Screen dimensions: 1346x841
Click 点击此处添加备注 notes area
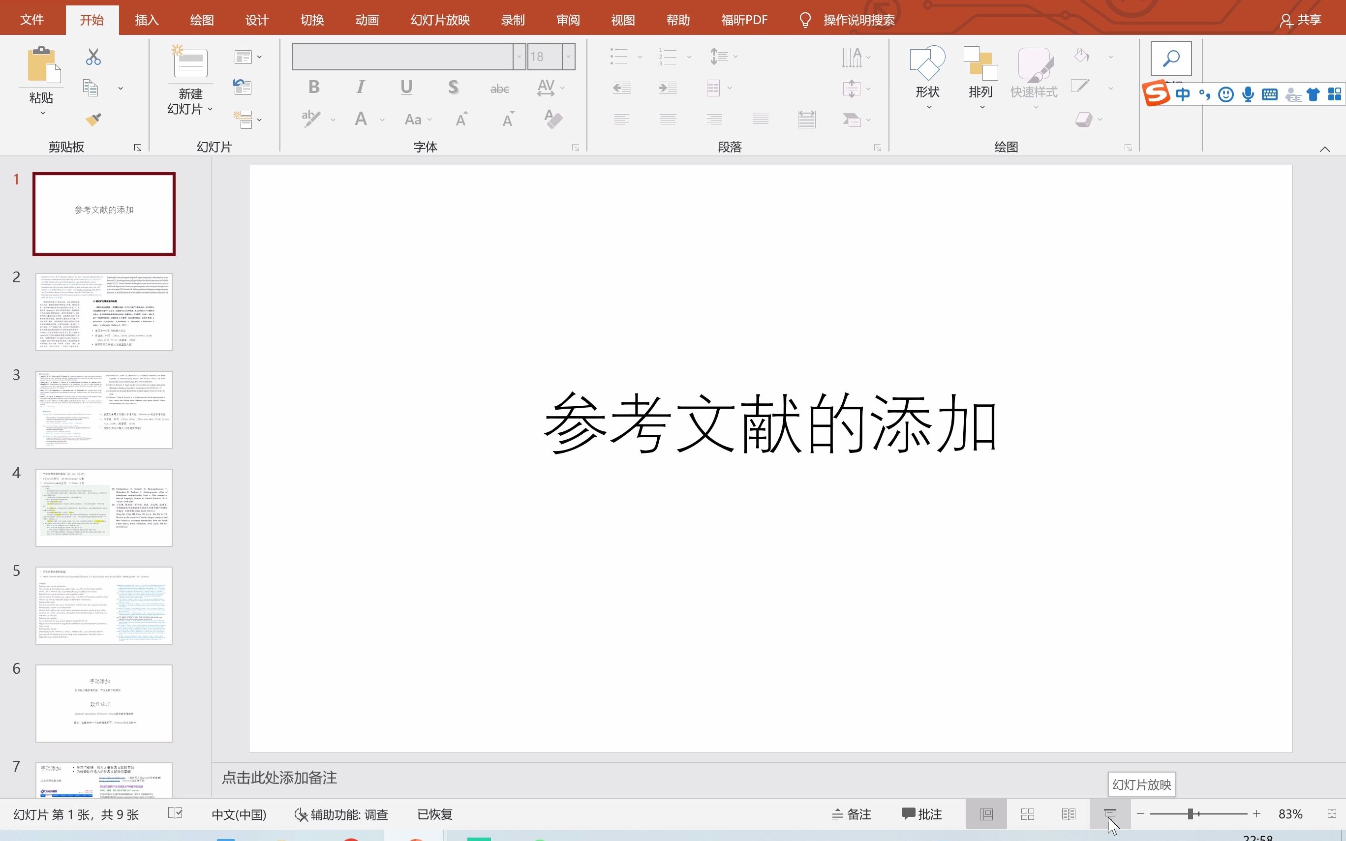279,778
